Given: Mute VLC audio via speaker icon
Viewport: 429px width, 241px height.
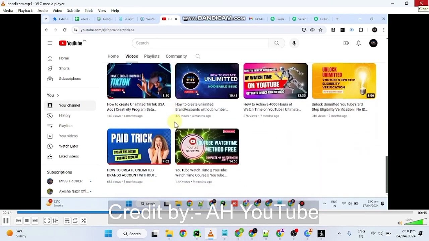Looking at the screenshot, I should (400, 223).
